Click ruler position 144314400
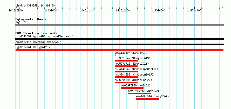The image size is (231, 109). (x=194, y=10)
